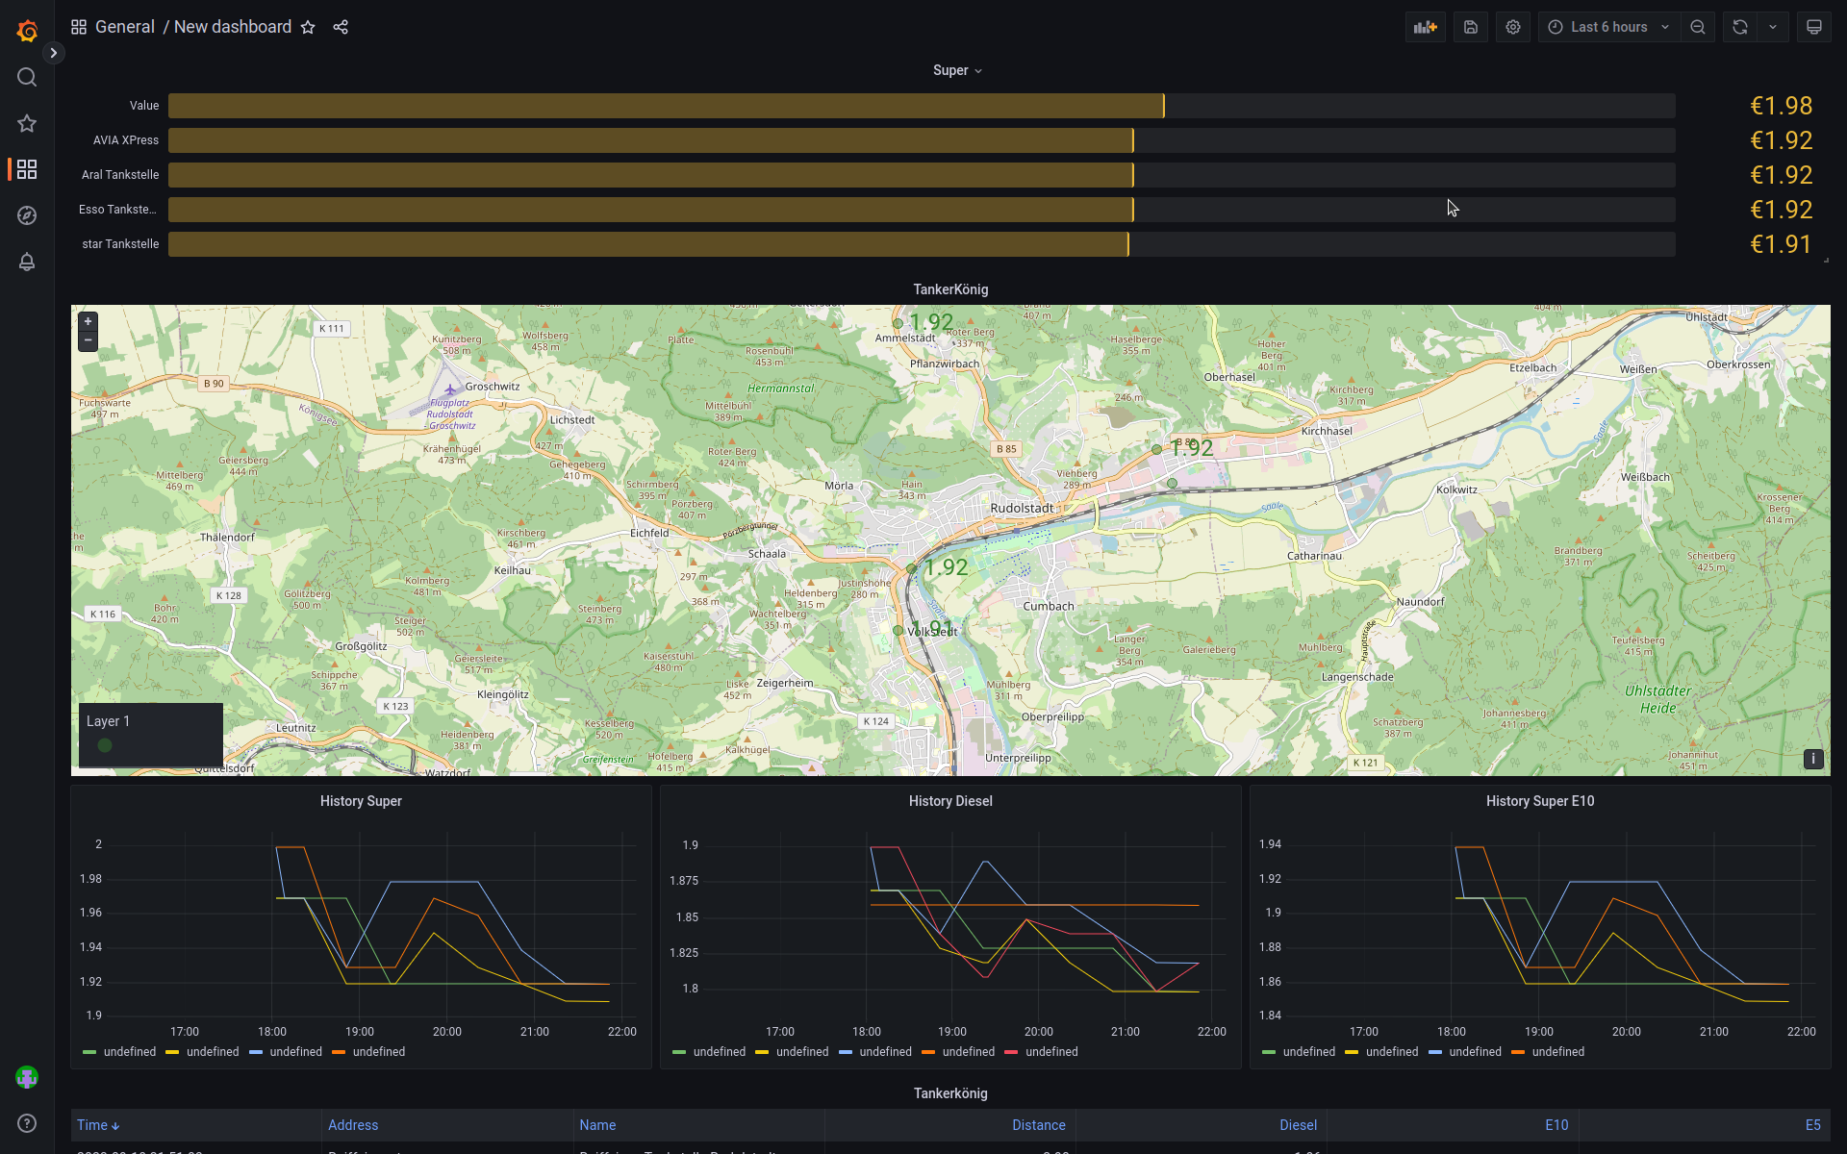Open refresh interval dropdown
This screenshot has height=1154, width=1847.
click(x=1773, y=27)
